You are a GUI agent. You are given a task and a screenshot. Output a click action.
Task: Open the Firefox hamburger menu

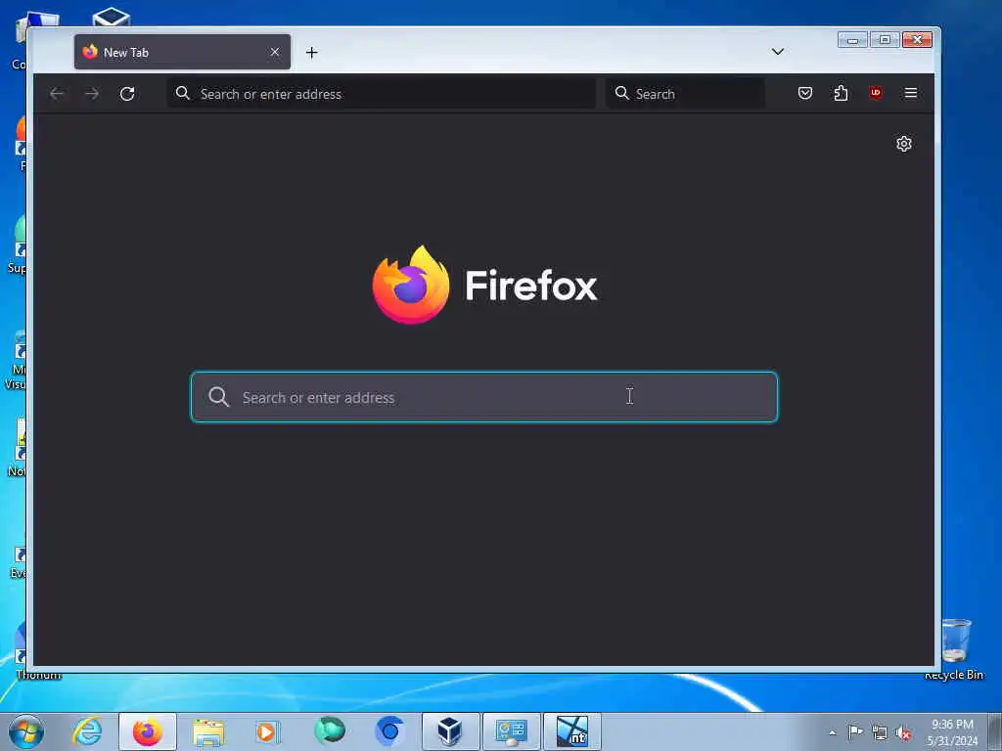point(911,93)
